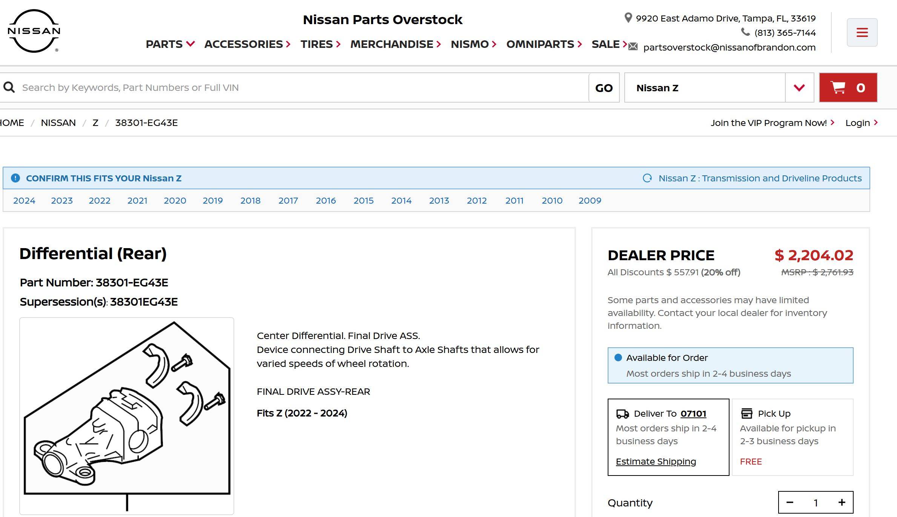Click the Pick Up store icon

(x=746, y=413)
